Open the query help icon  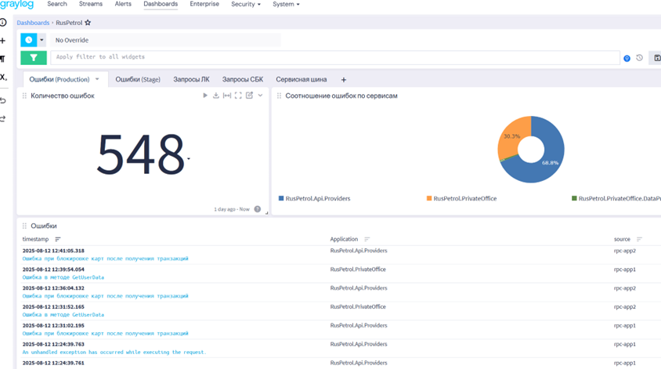coord(627,58)
